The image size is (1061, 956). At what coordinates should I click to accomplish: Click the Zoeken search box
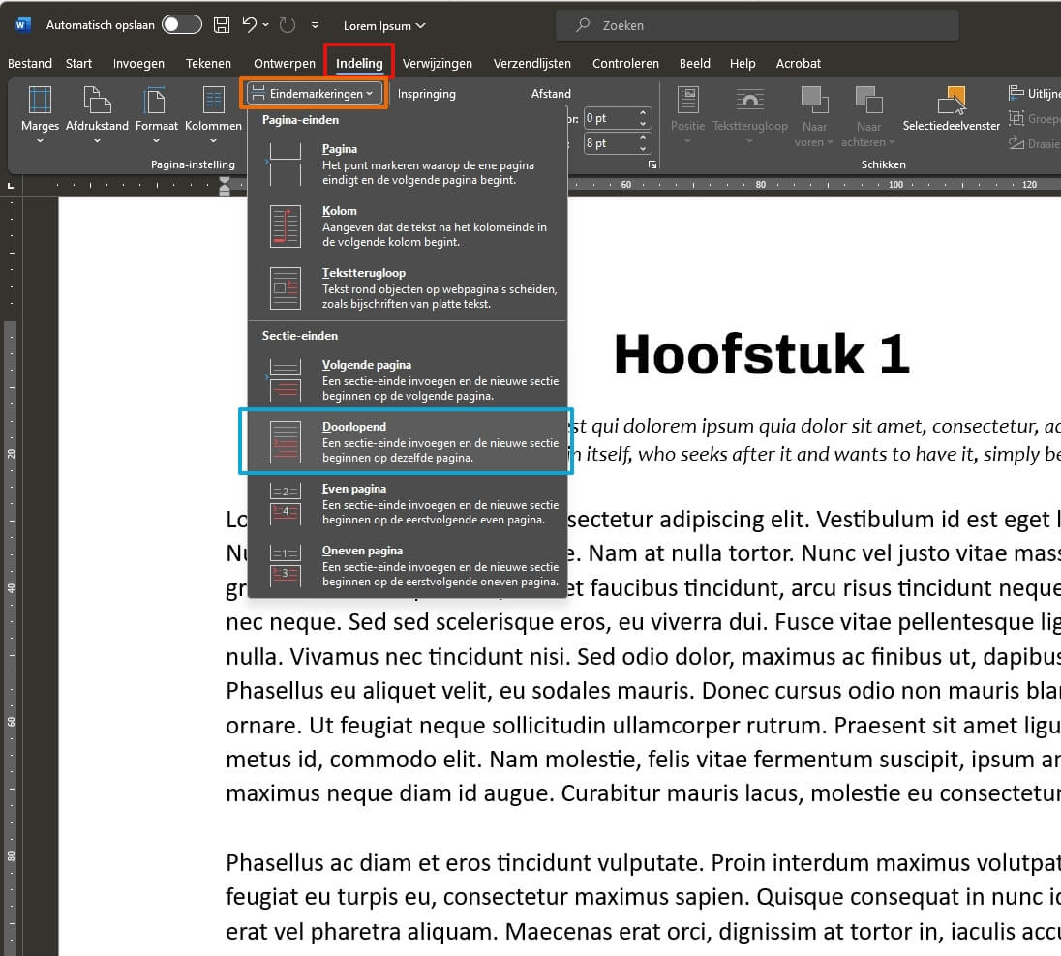tap(757, 25)
